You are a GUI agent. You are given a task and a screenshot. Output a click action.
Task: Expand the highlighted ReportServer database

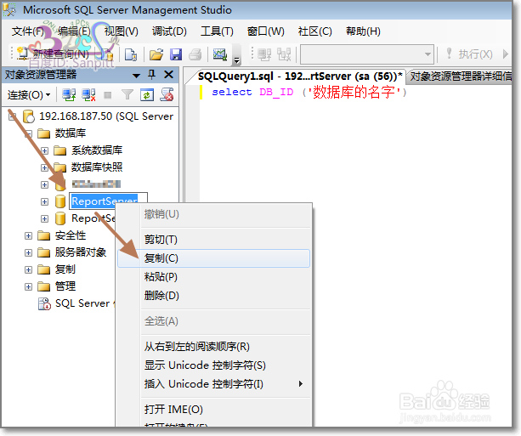click(x=44, y=201)
